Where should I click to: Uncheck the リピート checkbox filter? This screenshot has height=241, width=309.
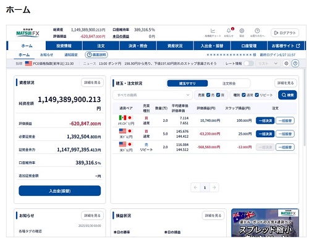pos(257,95)
